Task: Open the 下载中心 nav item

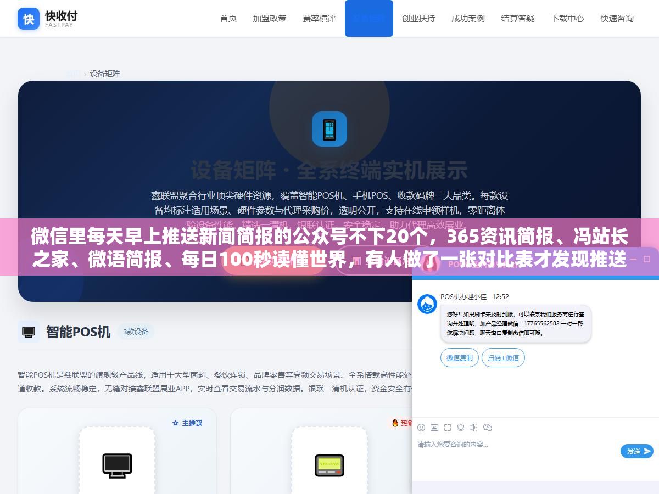Action: click(x=567, y=18)
